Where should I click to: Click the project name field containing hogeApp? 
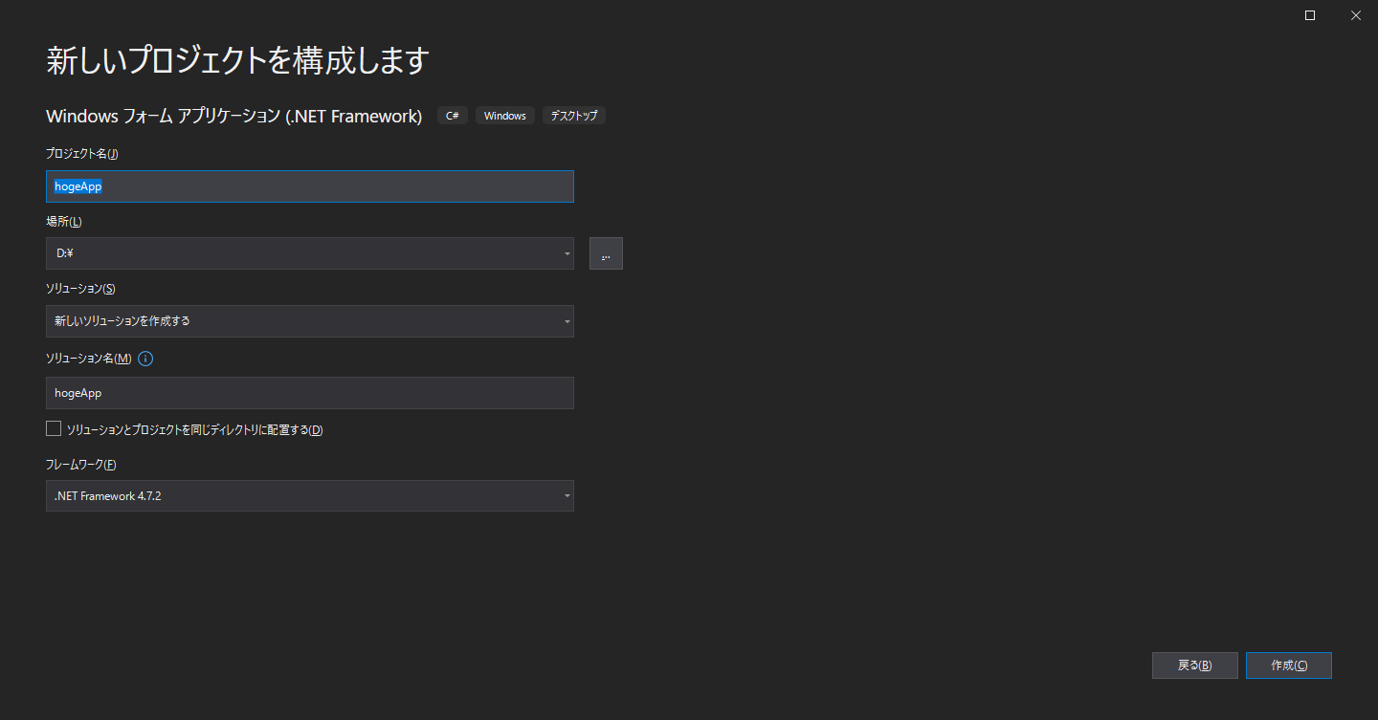(x=309, y=186)
